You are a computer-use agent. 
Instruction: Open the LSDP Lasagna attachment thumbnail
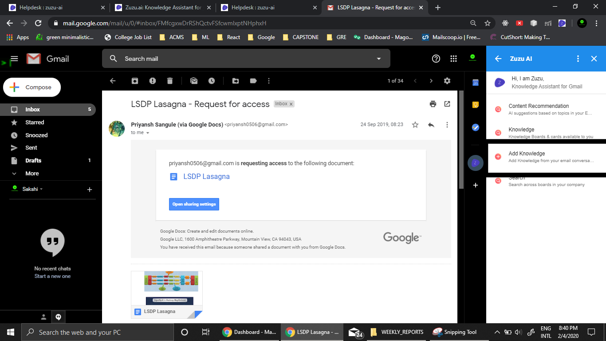coord(167,295)
